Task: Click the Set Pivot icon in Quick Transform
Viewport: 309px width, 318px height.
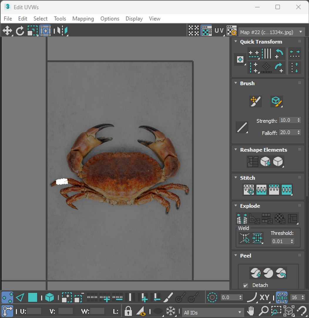Action: click(240, 59)
